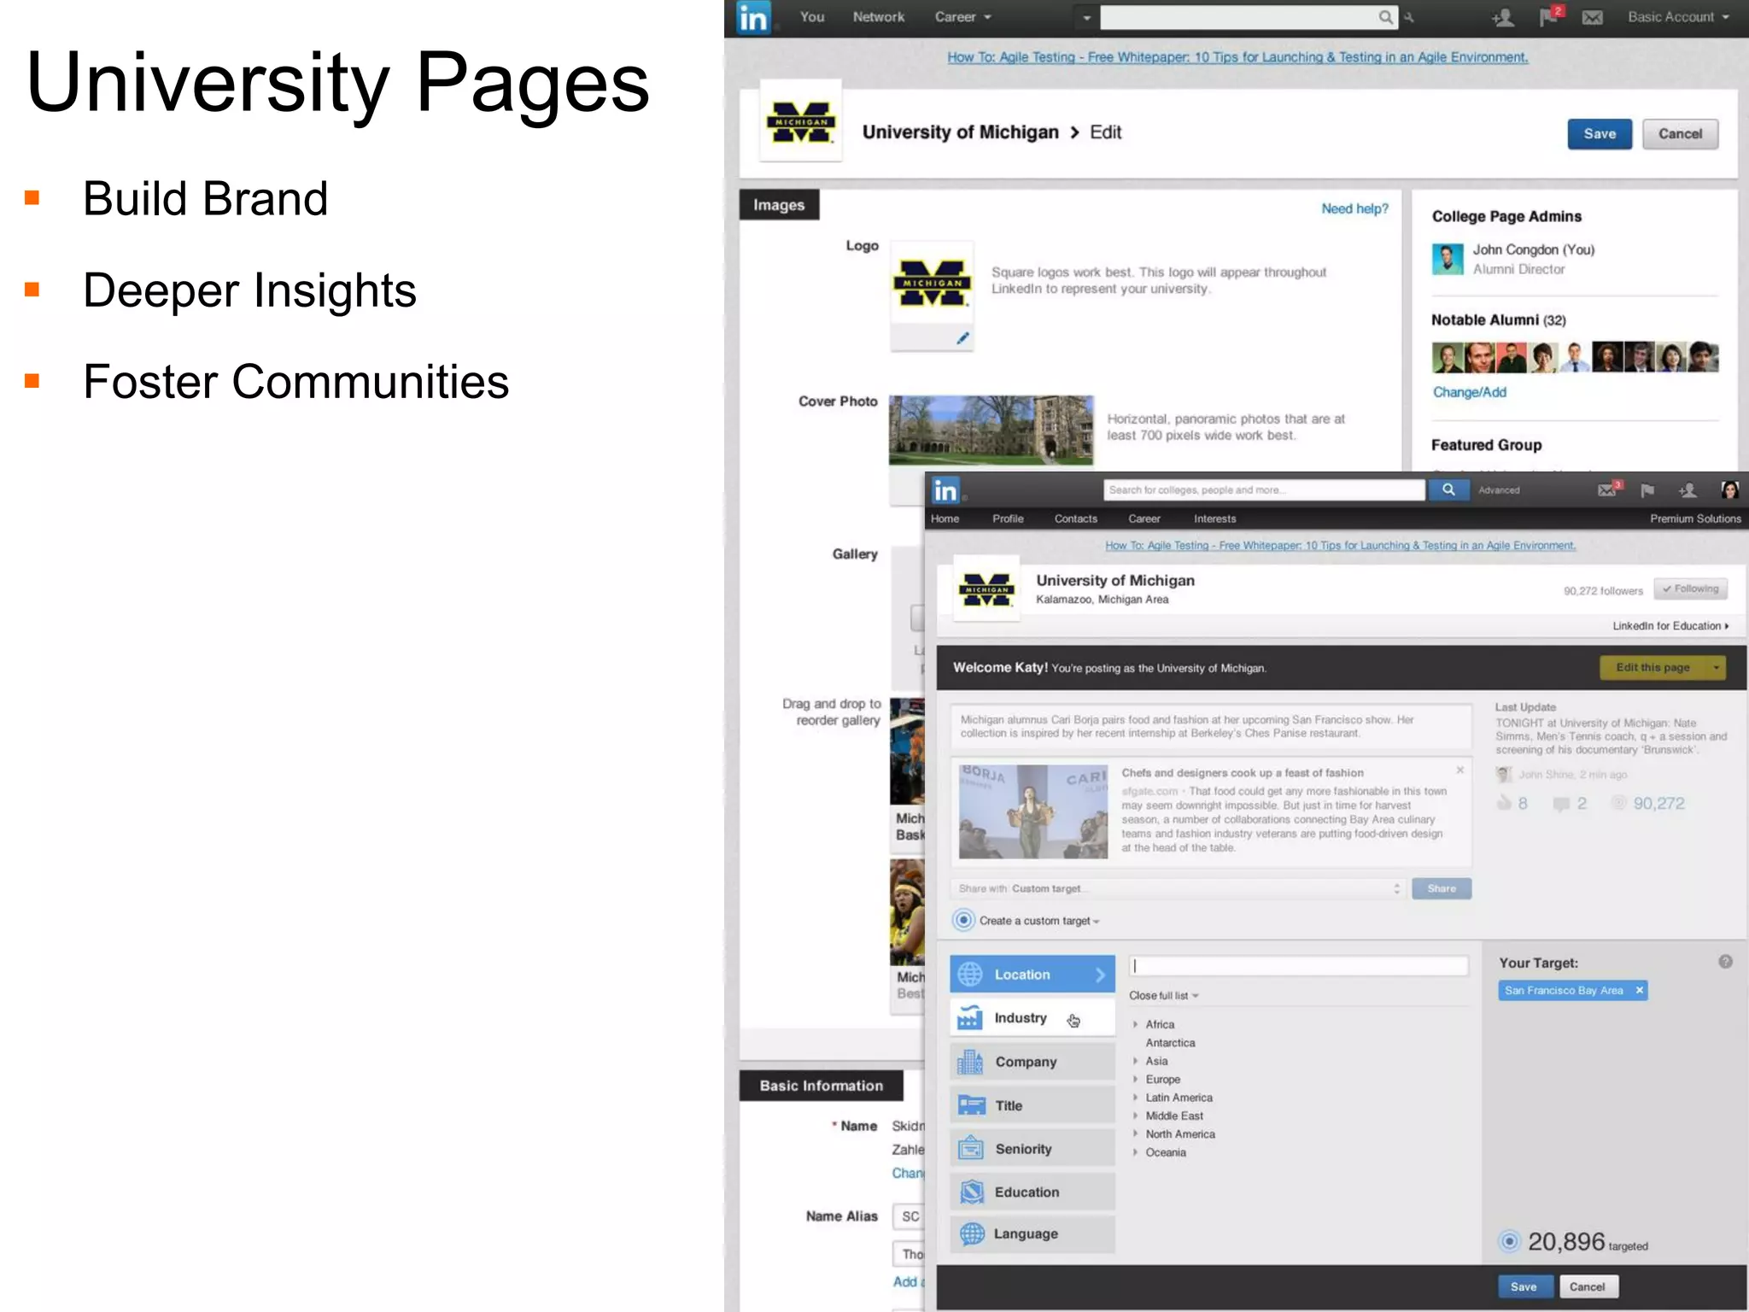The image size is (1749, 1312).
Task: Remove San Francisco Bay Area target
Action: click(1639, 990)
